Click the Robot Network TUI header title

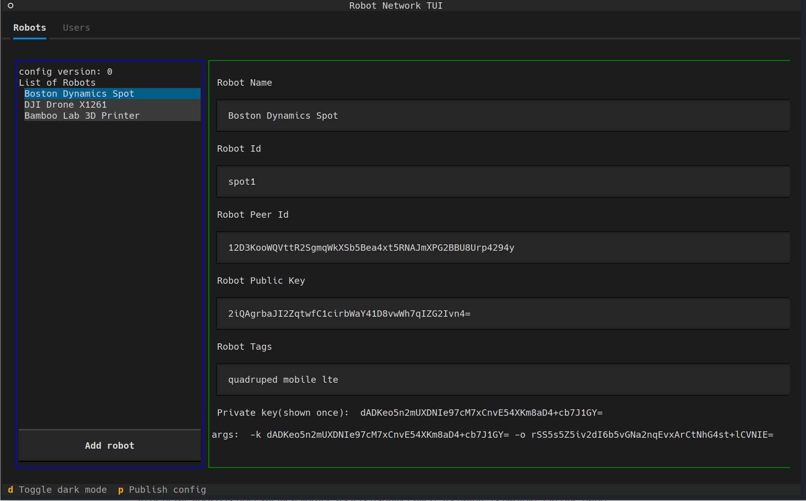click(x=396, y=6)
